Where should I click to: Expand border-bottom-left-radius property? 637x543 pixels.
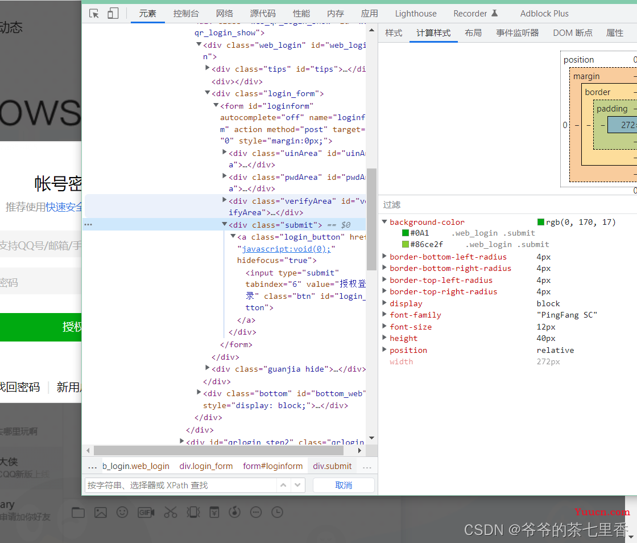pyautogui.click(x=384, y=256)
